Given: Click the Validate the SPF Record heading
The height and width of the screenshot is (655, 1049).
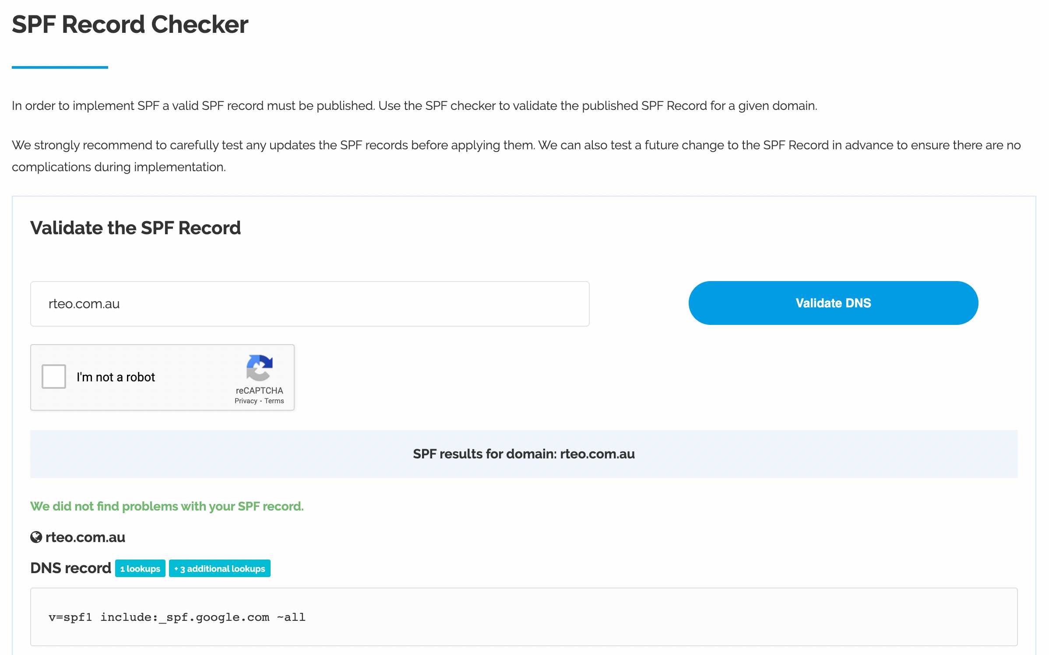Looking at the screenshot, I should tap(135, 228).
